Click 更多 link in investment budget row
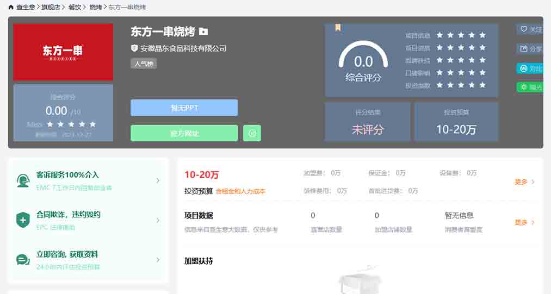Screen dimensions: 551x294 pyautogui.click(x=524, y=182)
